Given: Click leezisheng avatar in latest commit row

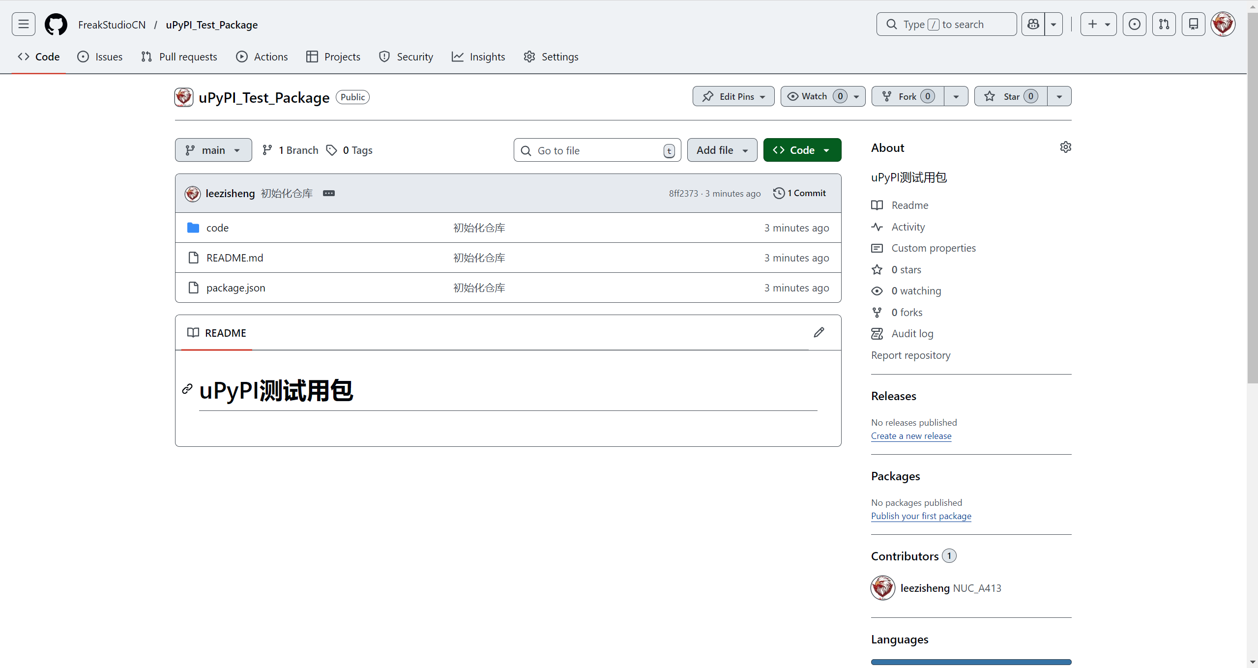Looking at the screenshot, I should click(x=193, y=193).
